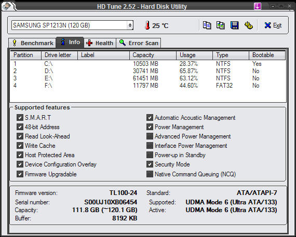Open options with the yellow gears icon
This screenshot has width=296, height=237.
coord(248,25)
